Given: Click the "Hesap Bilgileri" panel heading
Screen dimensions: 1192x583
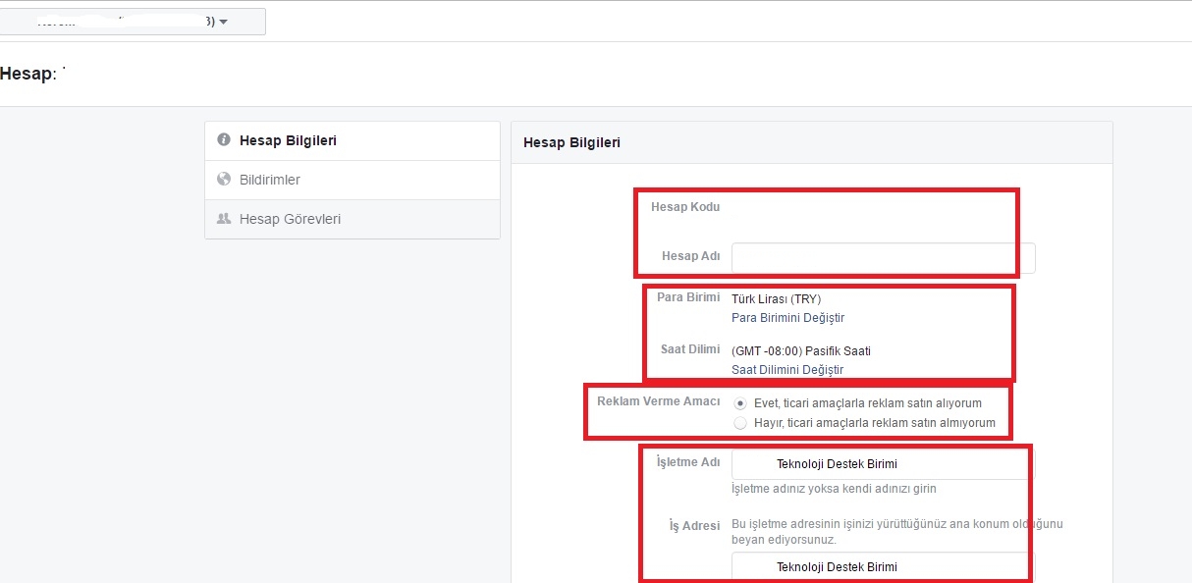Looking at the screenshot, I should pos(571,142).
